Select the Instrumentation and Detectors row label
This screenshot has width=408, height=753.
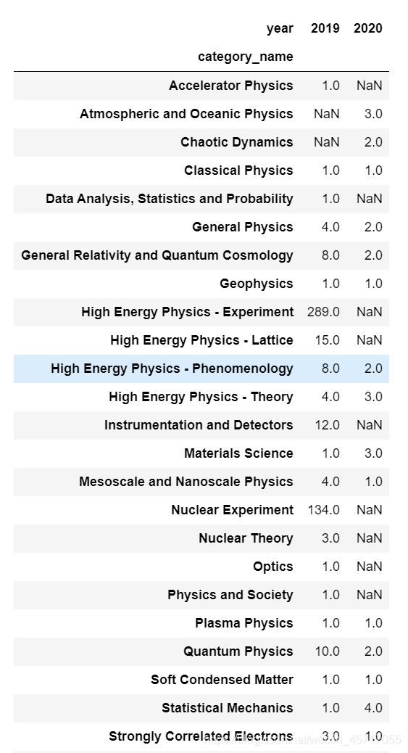pos(199,426)
